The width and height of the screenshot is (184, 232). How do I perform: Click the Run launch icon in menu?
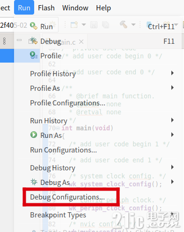point(34,26)
